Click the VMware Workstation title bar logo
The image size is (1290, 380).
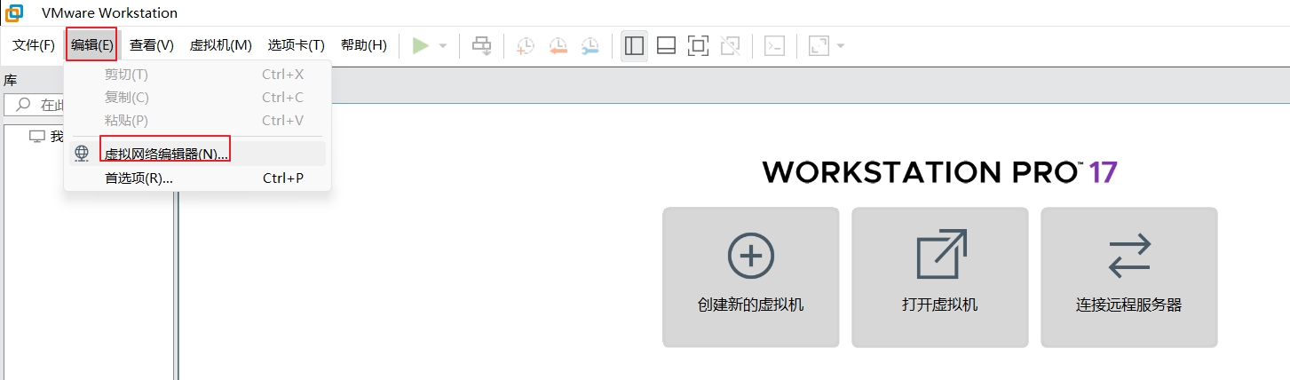click(x=14, y=12)
